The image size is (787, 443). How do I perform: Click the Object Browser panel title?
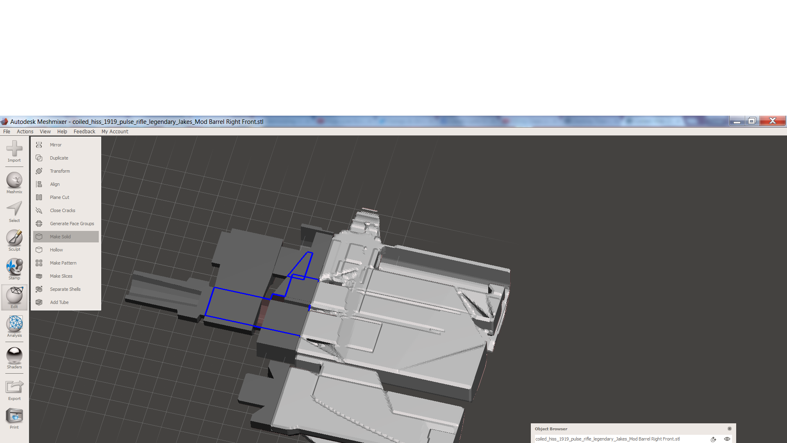click(551, 429)
